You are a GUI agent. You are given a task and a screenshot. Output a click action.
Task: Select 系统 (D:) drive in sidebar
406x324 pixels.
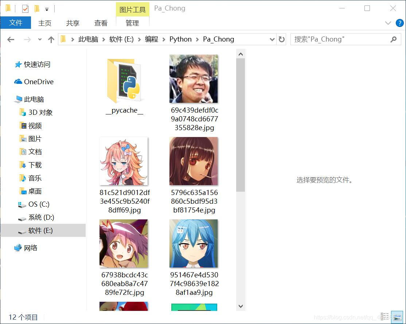pyautogui.click(x=36, y=217)
